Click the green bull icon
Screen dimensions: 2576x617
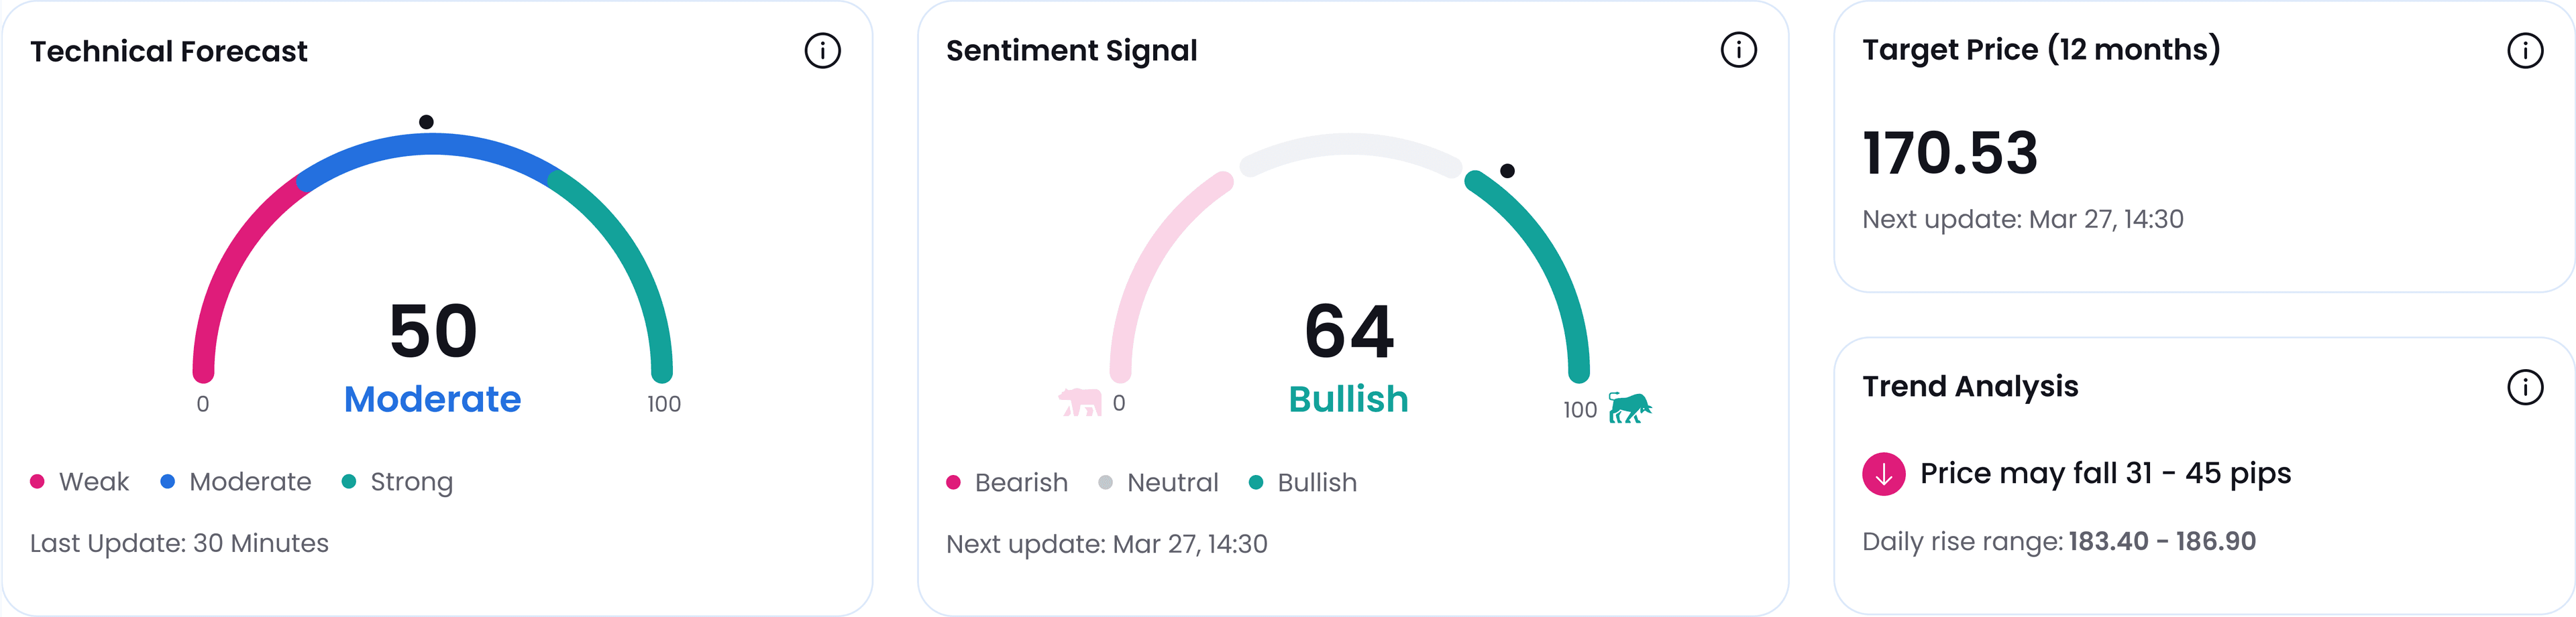pyautogui.click(x=1629, y=407)
